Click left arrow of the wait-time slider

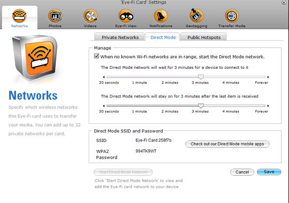tap(104, 77)
